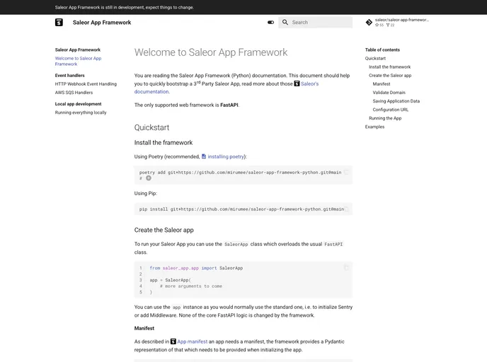487x362 pixels.
Task: Focus the Search input field
Action: click(315, 23)
